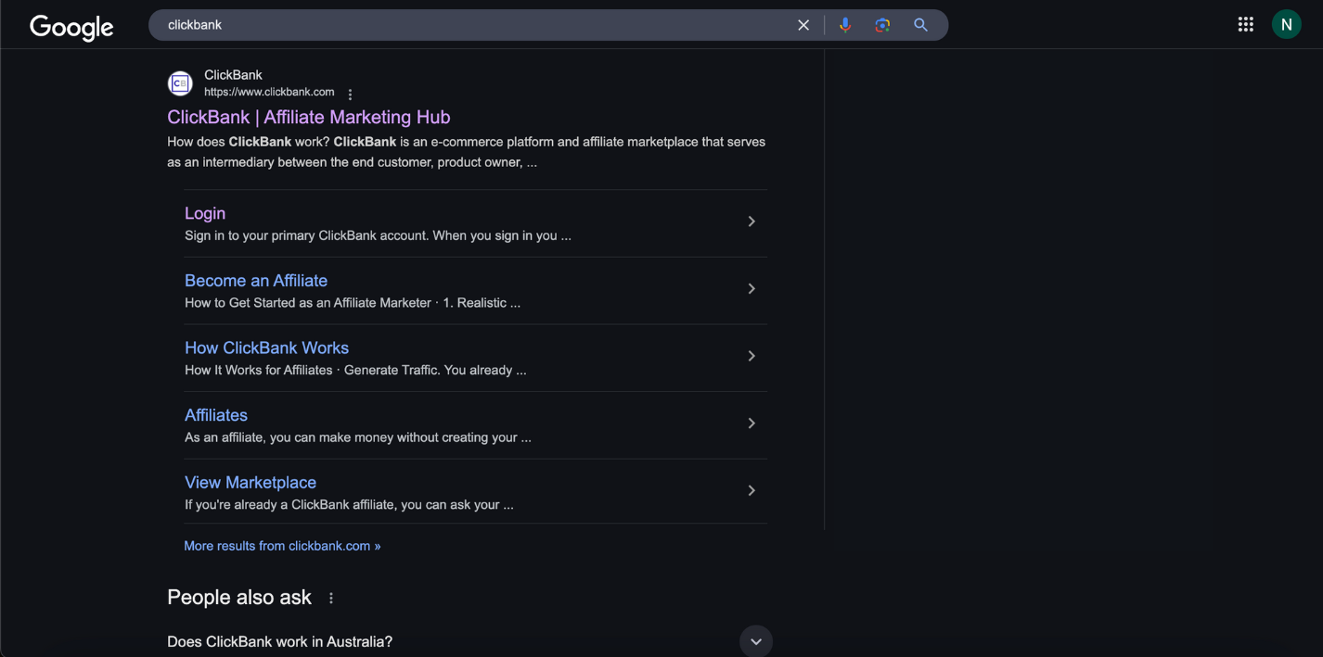The height and width of the screenshot is (657, 1323).
Task: Click the Google logo
Action: (71, 27)
